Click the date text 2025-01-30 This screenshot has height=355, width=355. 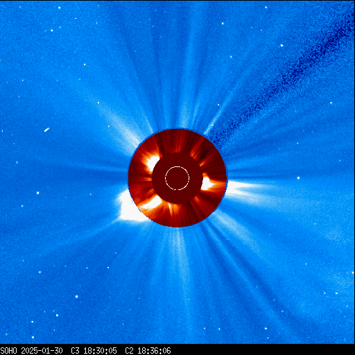click(x=42, y=351)
